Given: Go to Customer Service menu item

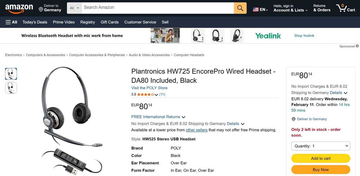Looking at the screenshot, I should [x=140, y=22].
